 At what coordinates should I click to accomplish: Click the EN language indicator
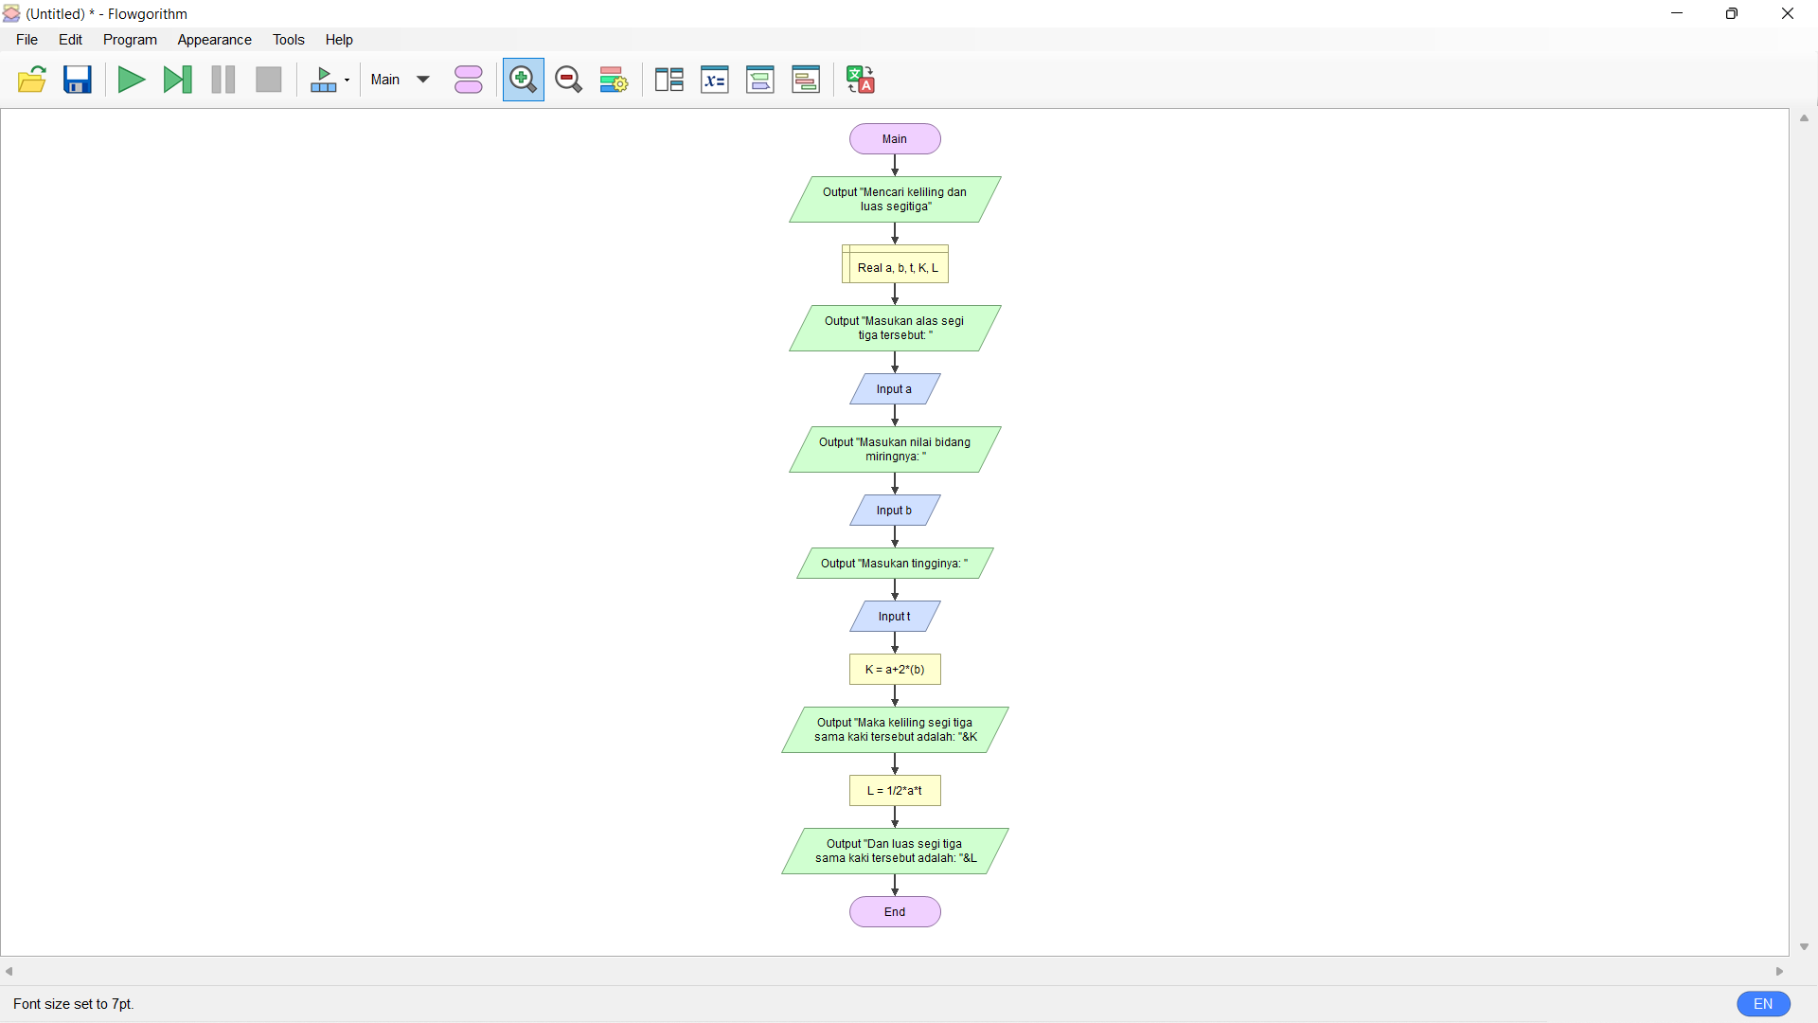pos(1763,1003)
